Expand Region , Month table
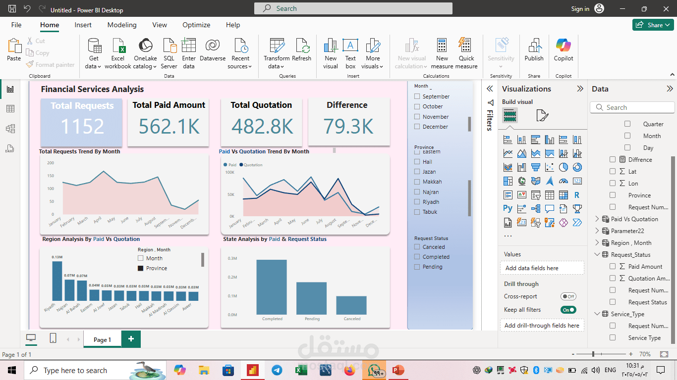The height and width of the screenshot is (380, 677). tap(597, 243)
